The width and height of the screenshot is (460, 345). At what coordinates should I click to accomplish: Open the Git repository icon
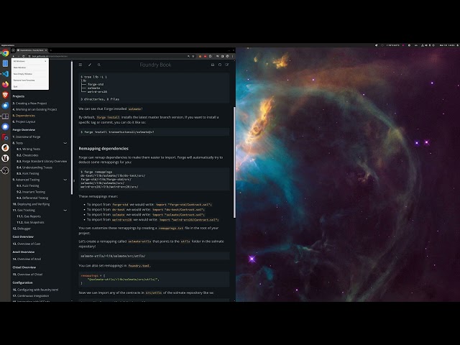[x=220, y=65]
